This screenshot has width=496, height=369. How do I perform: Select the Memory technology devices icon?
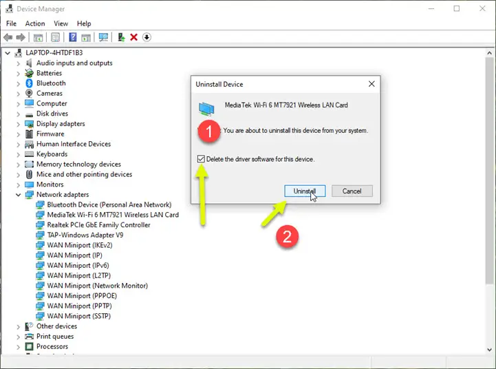pyautogui.click(x=29, y=165)
